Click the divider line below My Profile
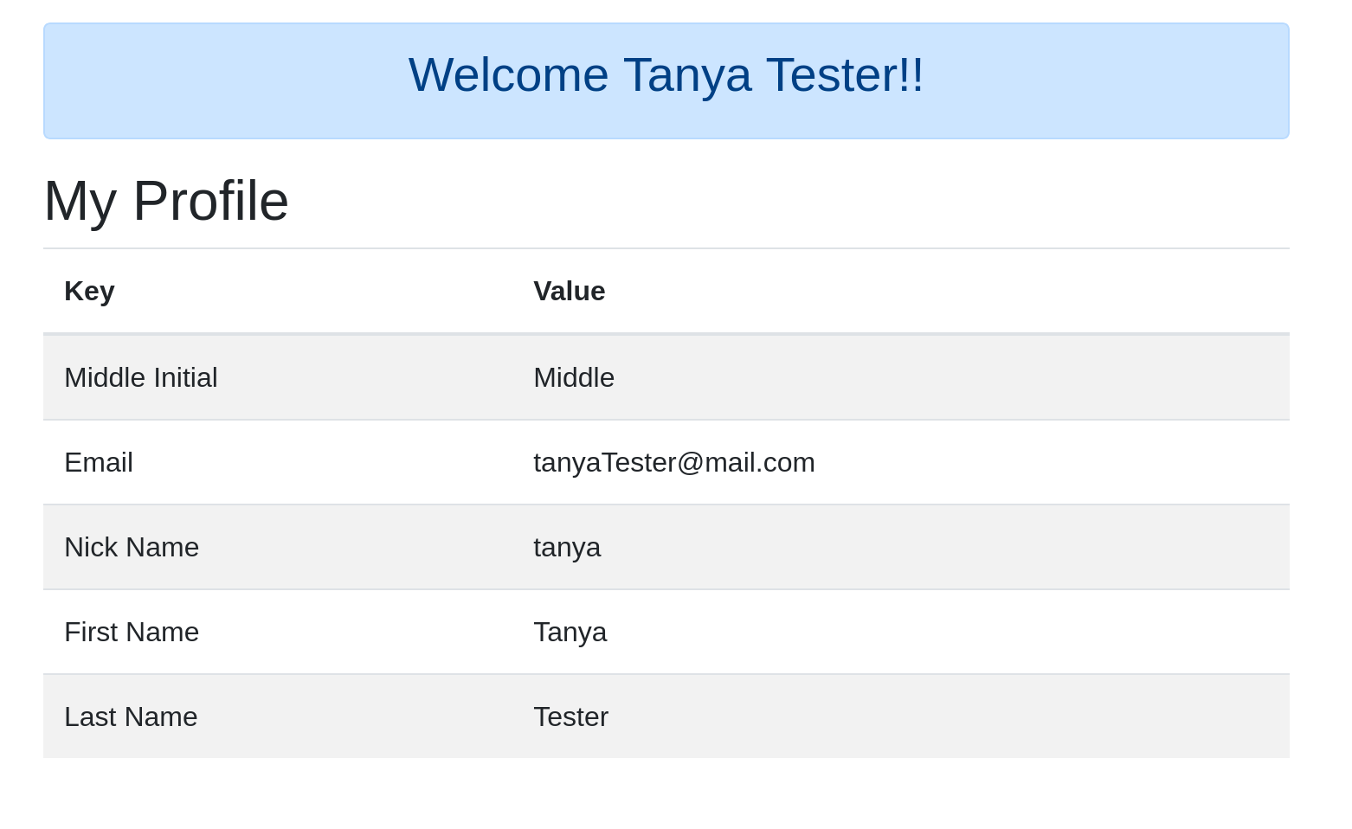This screenshot has width=1352, height=829. pos(666,248)
